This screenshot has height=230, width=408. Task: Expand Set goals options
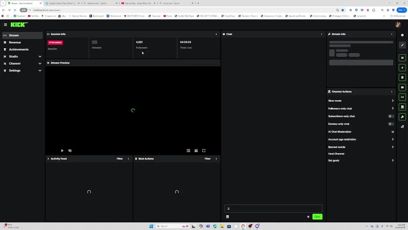(393, 160)
